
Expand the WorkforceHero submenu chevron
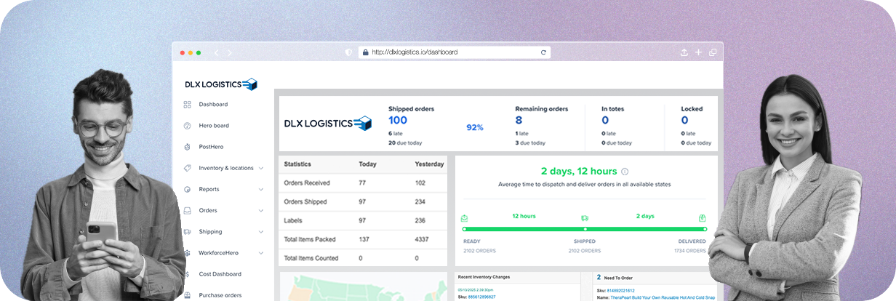tap(261, 253)
